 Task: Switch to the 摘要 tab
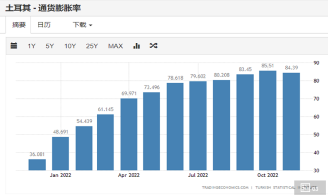[19, 25]
